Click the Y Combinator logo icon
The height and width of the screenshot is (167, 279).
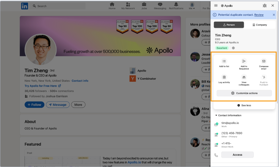[x=133, y=79]
